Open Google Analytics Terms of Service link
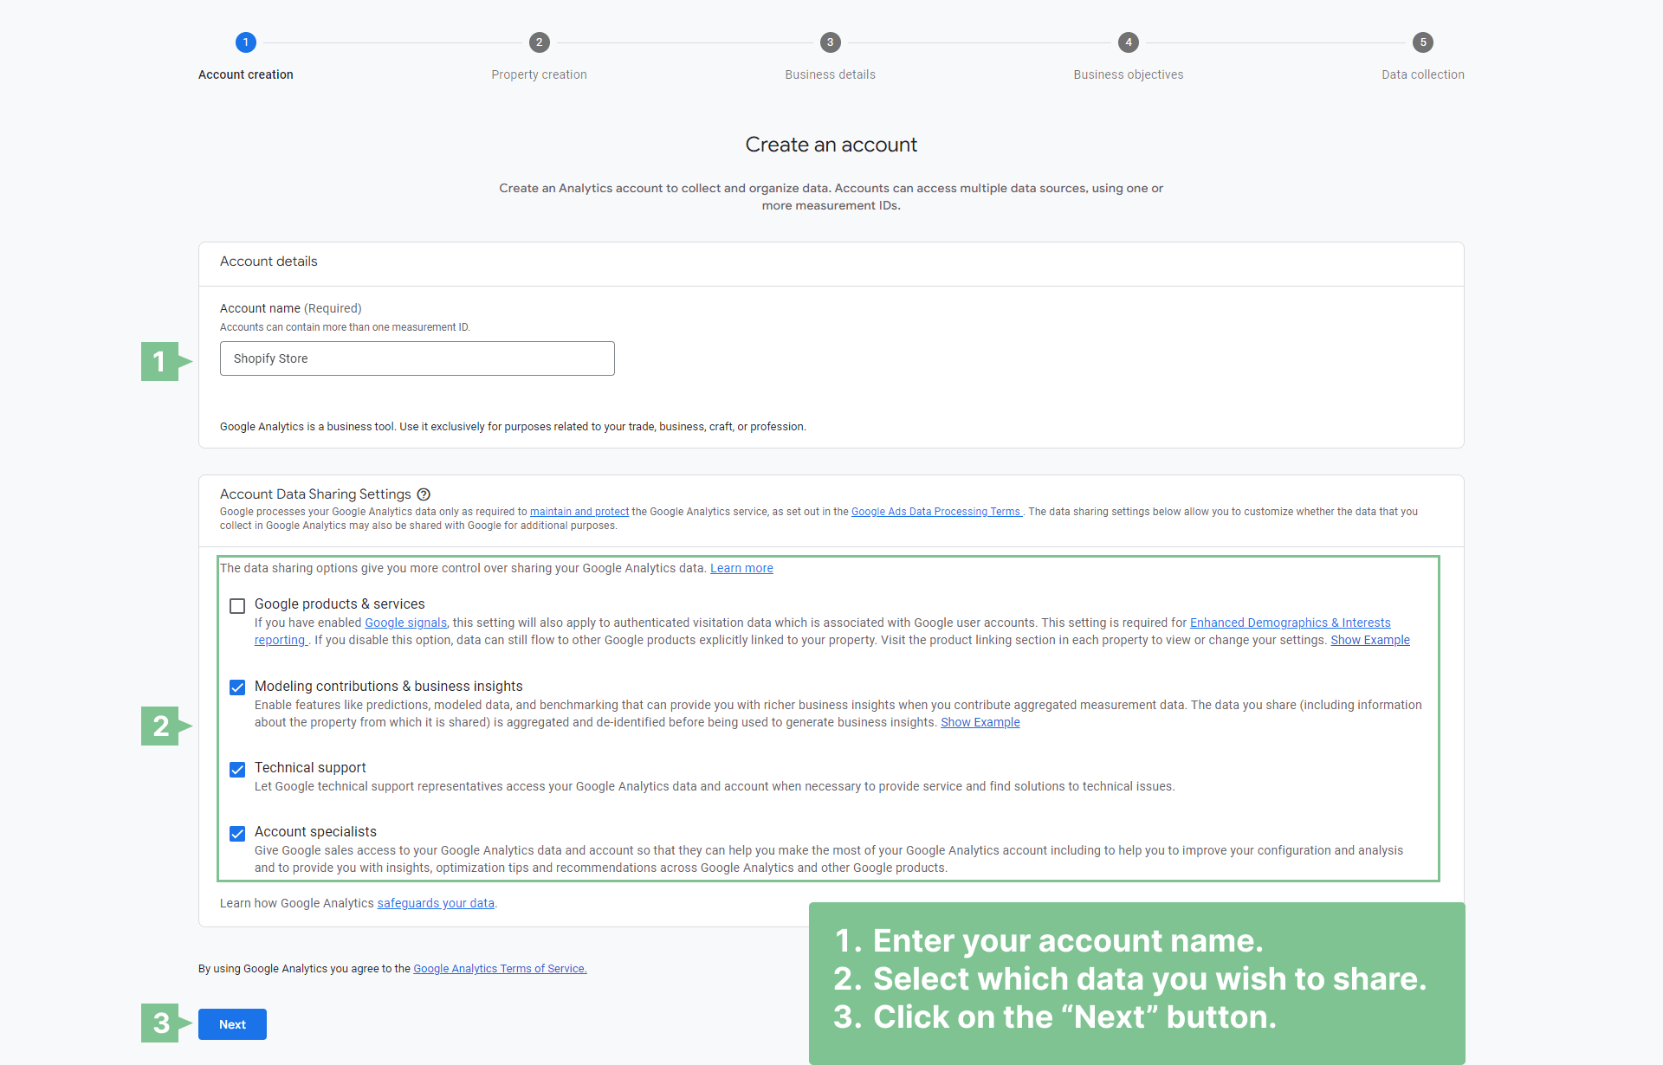This screenshot has height=1065, width=1663. point(500,969)
